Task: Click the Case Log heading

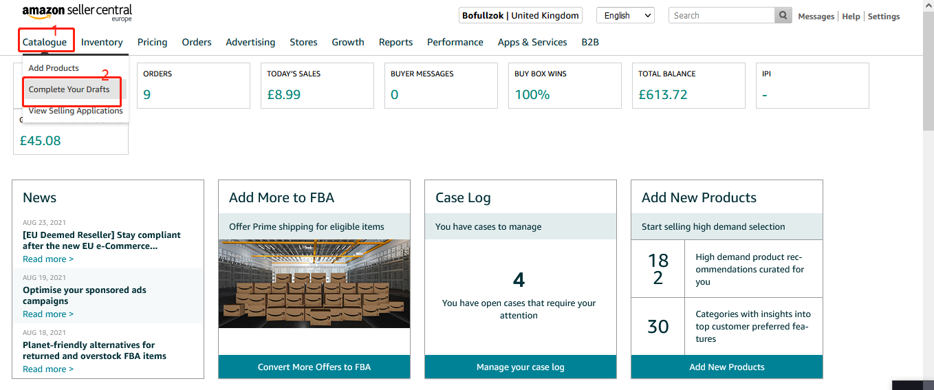Action: 463,197
